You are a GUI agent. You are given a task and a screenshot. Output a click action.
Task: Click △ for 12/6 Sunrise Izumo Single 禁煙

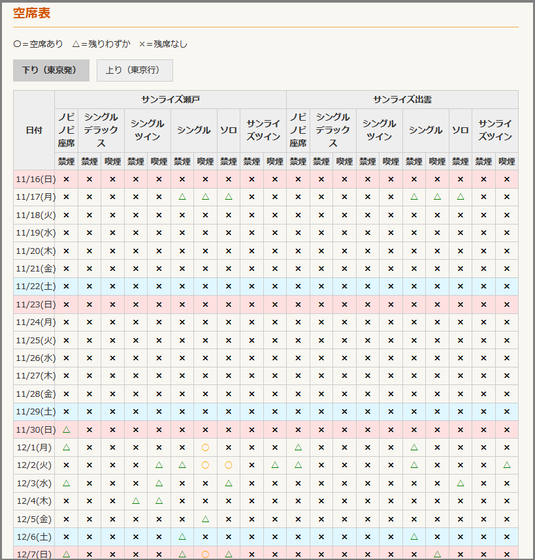pos(414,537)
